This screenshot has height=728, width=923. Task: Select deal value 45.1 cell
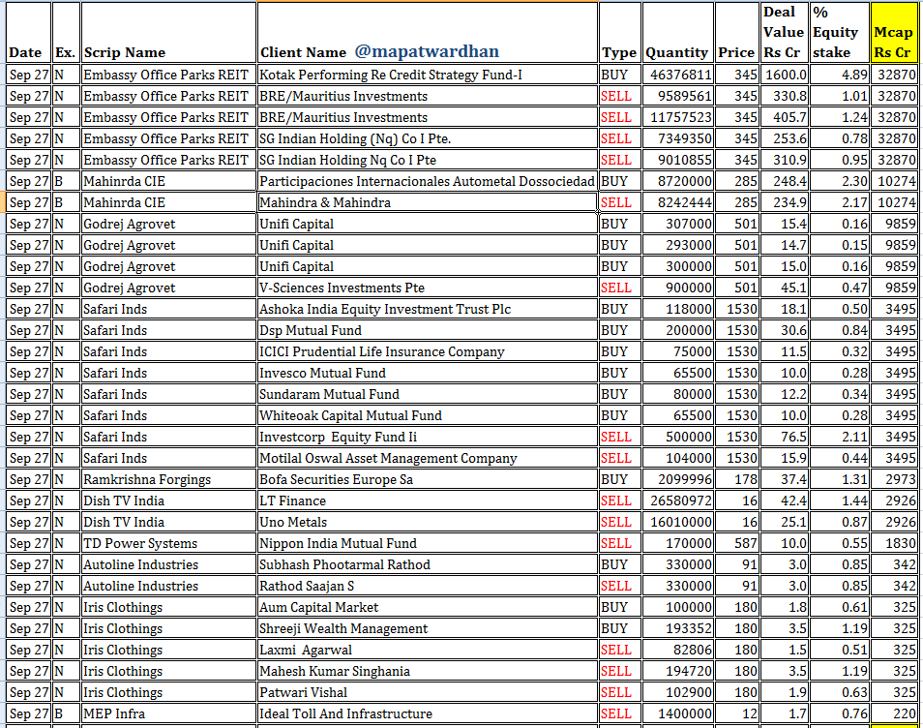coord(785,288)
